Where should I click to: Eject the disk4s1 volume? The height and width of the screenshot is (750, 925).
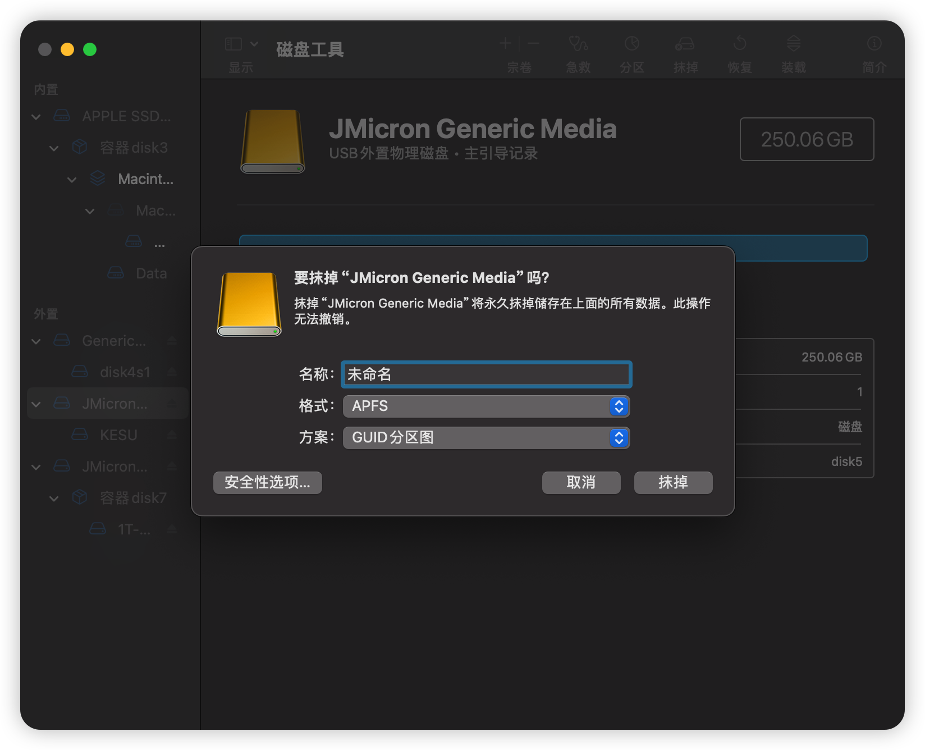[172, 372]
